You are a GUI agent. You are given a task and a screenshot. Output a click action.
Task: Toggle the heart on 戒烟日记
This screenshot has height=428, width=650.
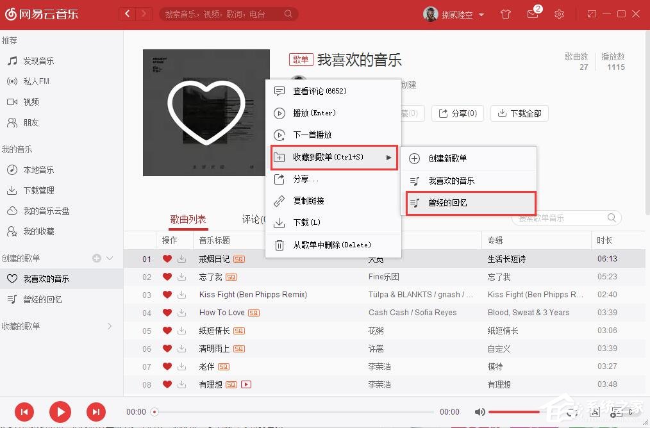coord(166,259)
